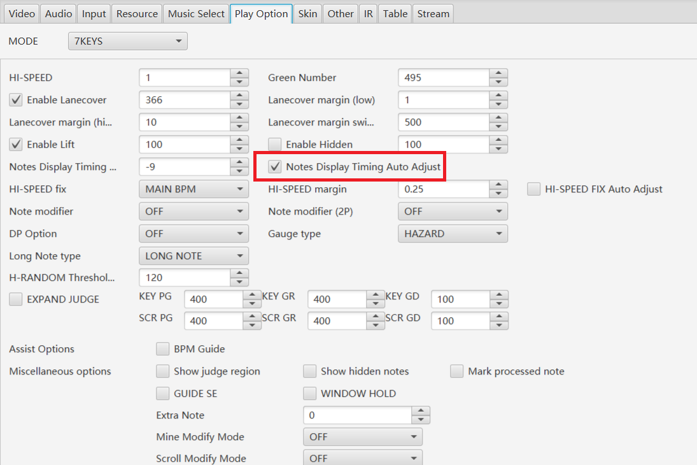Toggle EXPAND JUDGE checkbox

click(16, 299)
